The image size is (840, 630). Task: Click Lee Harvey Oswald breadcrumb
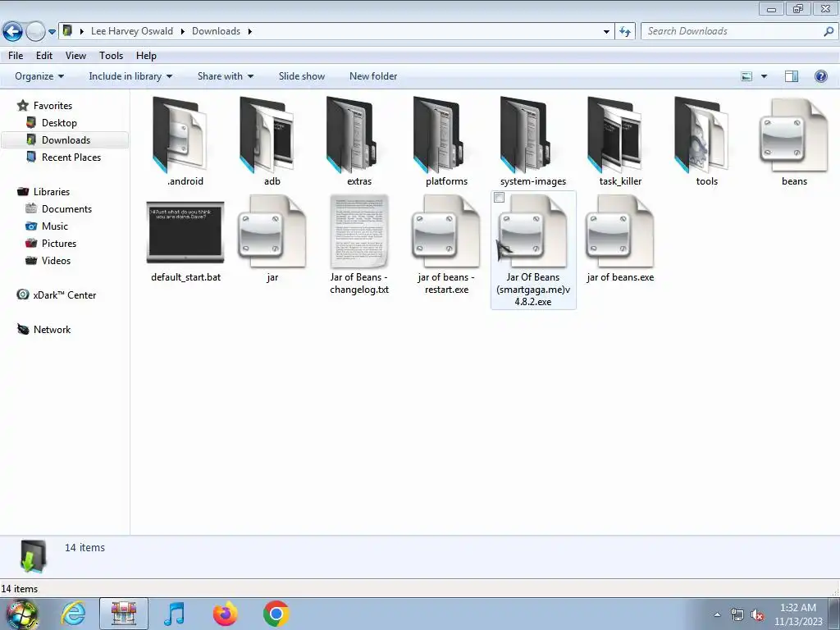pos(132,31)
